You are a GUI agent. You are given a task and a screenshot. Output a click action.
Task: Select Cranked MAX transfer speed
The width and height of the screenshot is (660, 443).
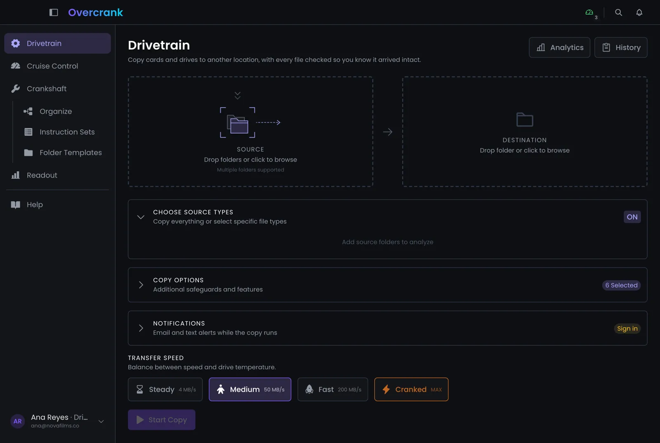pyautogui.click(x=411, y=389)
